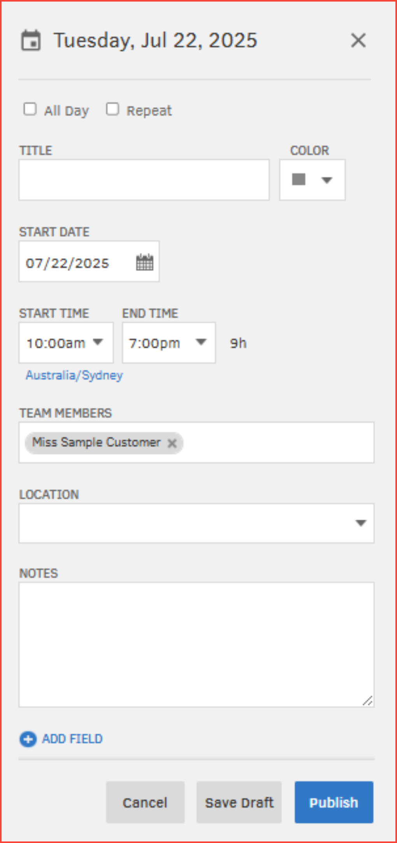
Task: Close the shift dialog with the X
Action: (358, 40)
